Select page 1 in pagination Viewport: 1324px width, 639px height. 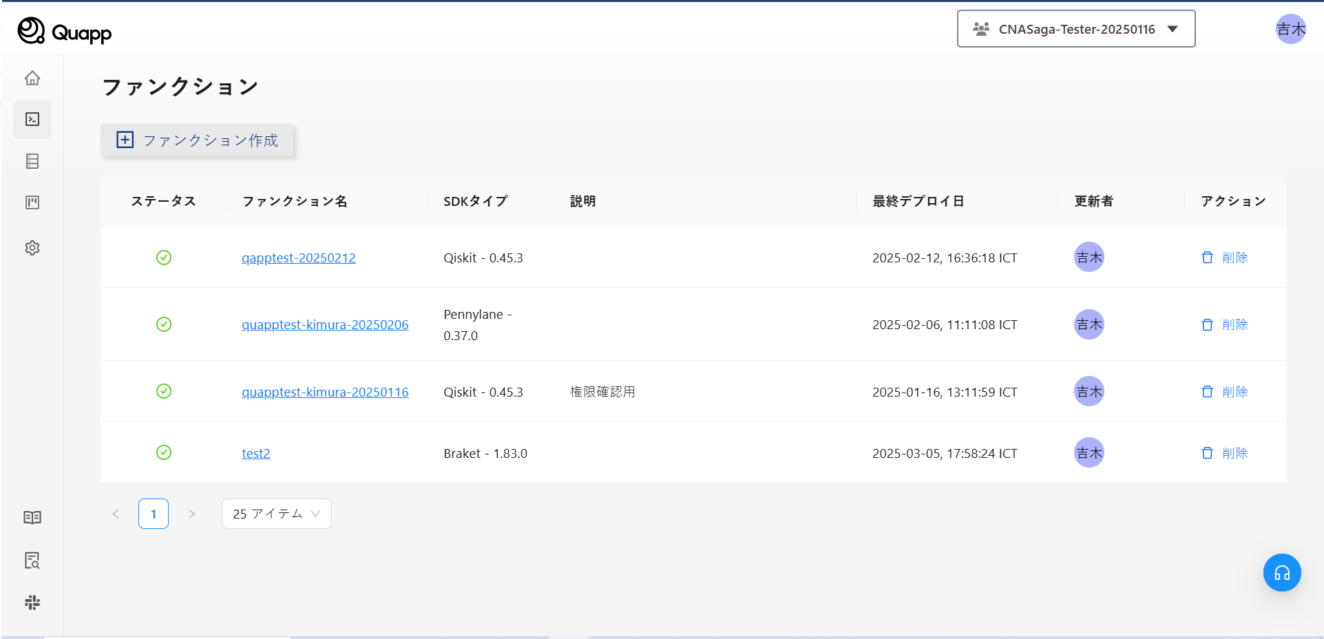(154, 514)
